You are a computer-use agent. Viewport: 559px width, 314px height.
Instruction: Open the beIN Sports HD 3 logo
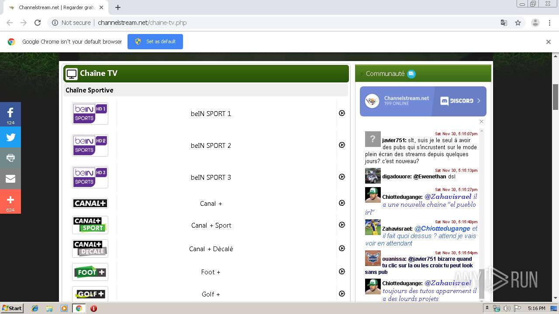click(90, 177)
